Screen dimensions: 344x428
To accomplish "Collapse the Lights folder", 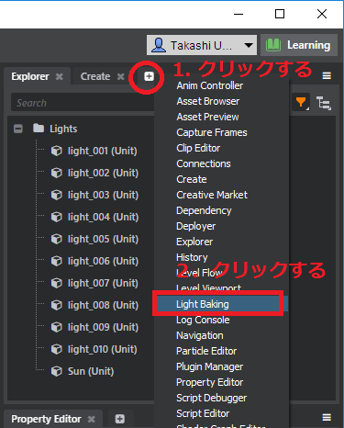I will tap(18, 129).
